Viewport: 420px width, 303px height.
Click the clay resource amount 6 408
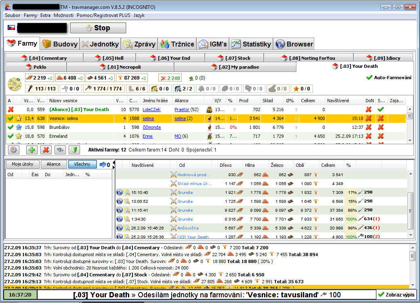[69, 78]
